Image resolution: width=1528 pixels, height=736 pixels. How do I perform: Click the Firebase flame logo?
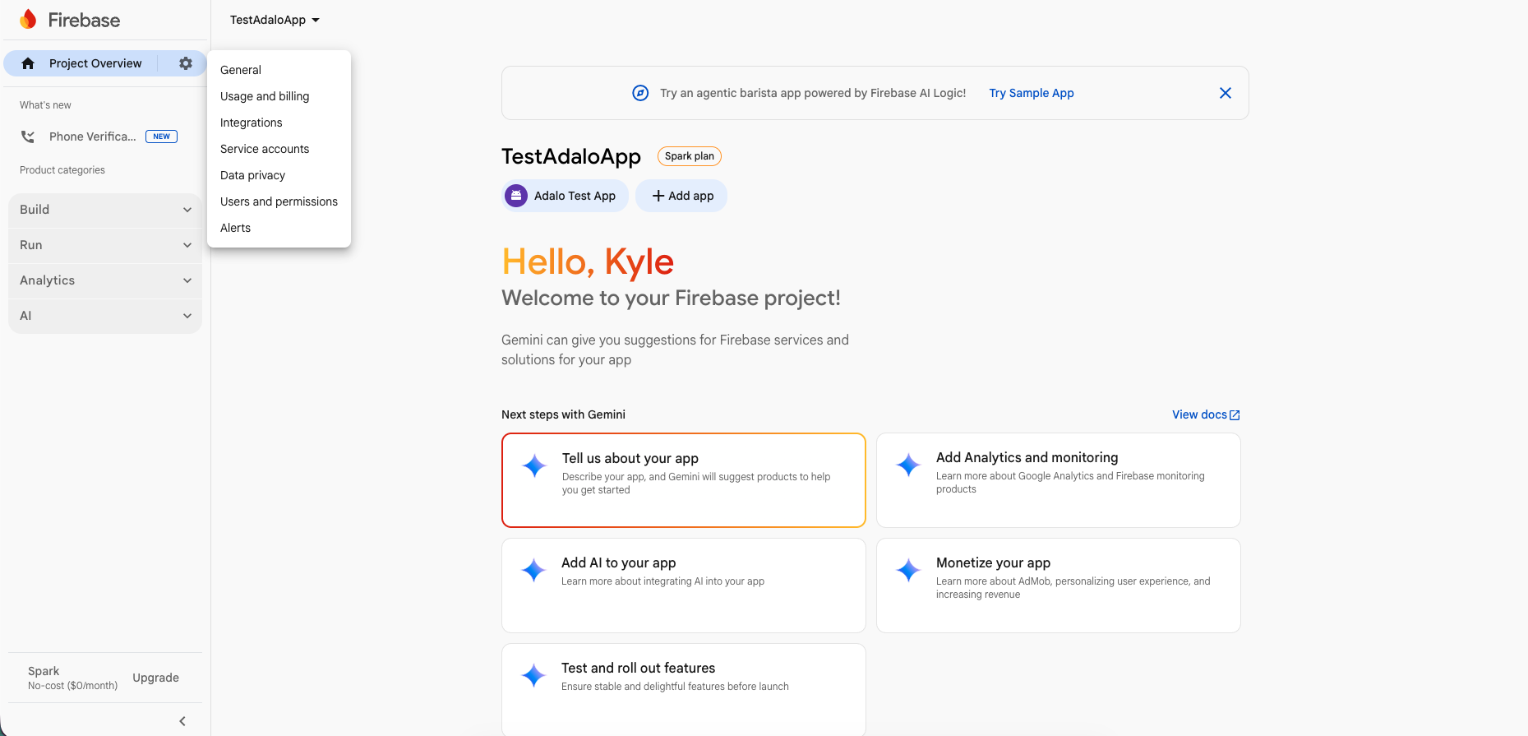point(29,20)
